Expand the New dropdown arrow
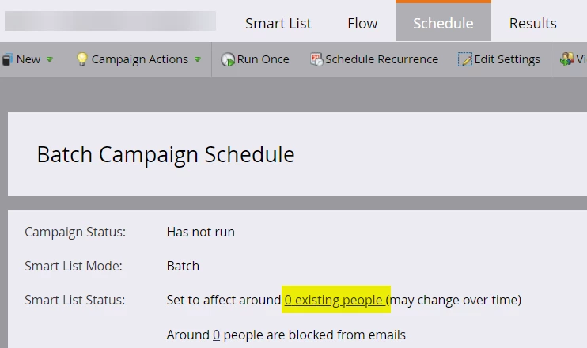Viewport: 587px width, 348px height. (49, 59)
